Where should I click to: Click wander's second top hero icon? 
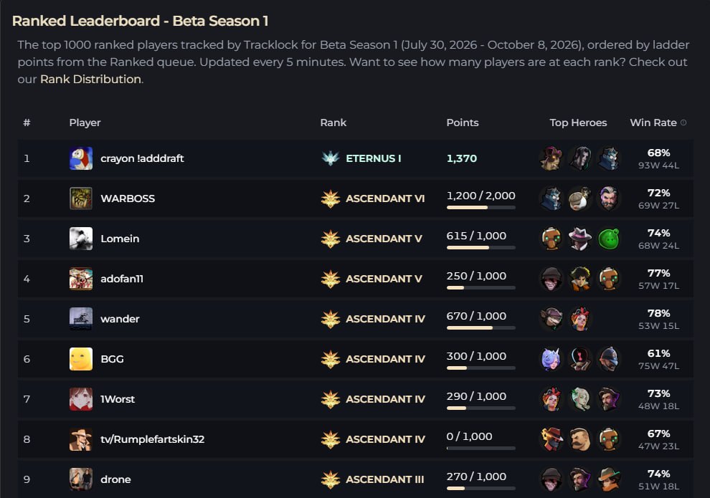coord(579,319)
